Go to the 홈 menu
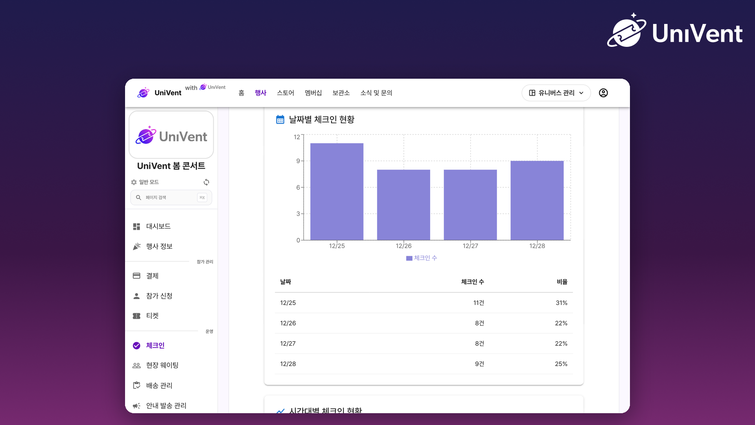This screenshot has height=425, width=755. click(x=241, y=93)
